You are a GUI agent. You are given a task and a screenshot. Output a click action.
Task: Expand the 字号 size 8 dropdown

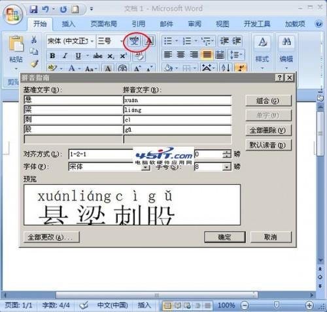pyautogui.click(x=227, y=167)
